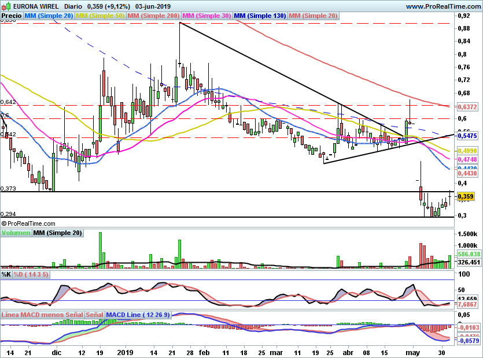Click the 0,294 support level label
Viewport: 483px width, 358px height.
pos(8,214)
